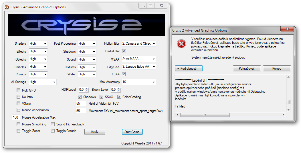The width and height of the screenshot is (301, 153).
Task: Open the MSAA dropdown
Action: pyautogui.click(x=139, y=59)
